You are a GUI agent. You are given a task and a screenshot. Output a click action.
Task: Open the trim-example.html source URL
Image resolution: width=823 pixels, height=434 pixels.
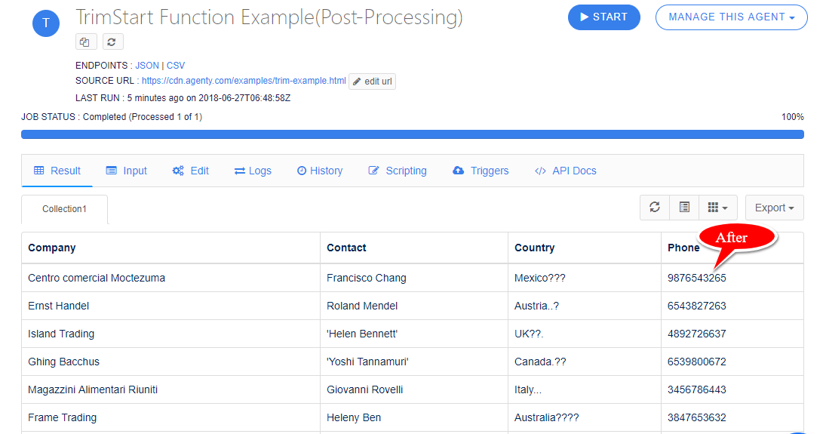pos(244,81)
